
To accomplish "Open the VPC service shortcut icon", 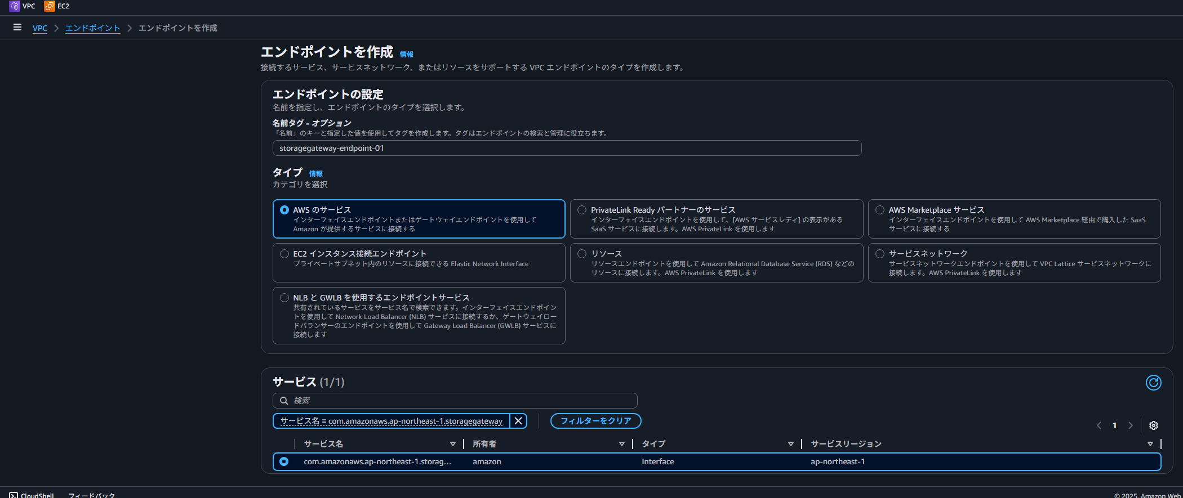I will point(15,6).
